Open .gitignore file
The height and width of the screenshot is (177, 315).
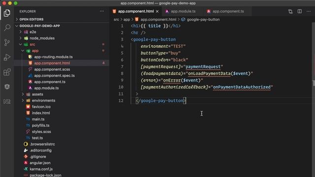(38, 156)
